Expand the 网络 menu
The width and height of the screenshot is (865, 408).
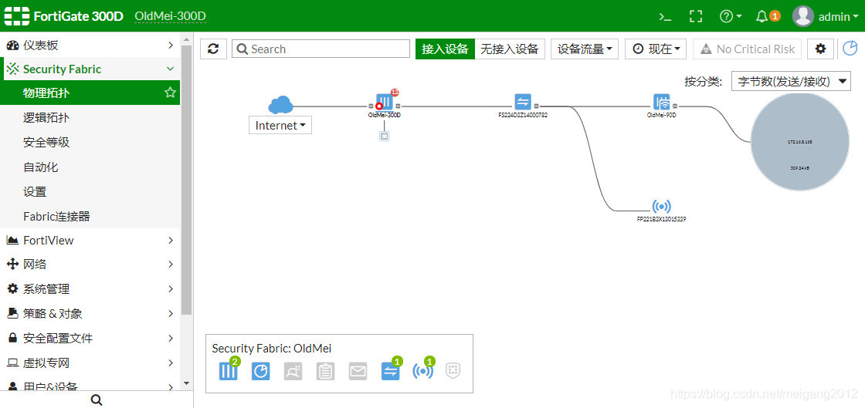(x=90, y=265)
